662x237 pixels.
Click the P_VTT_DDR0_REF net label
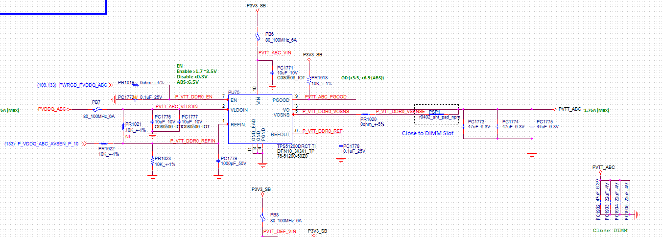[x=322, y=131]
